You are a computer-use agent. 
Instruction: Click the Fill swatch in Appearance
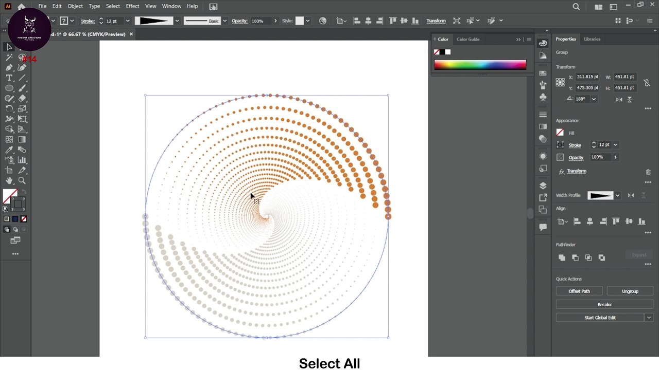[560, 133]
